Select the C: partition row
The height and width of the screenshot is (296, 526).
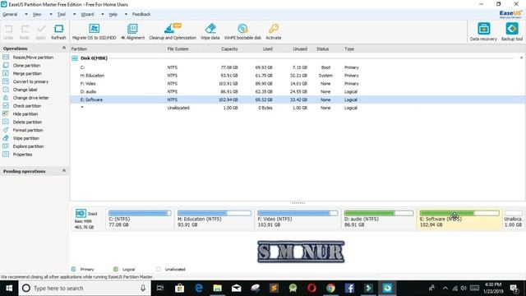298,67
